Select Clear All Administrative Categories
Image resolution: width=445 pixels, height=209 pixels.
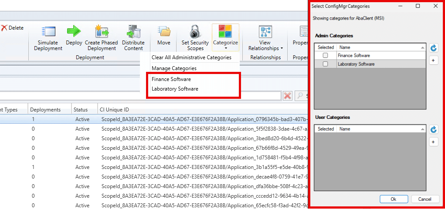(x=191, y=57)
